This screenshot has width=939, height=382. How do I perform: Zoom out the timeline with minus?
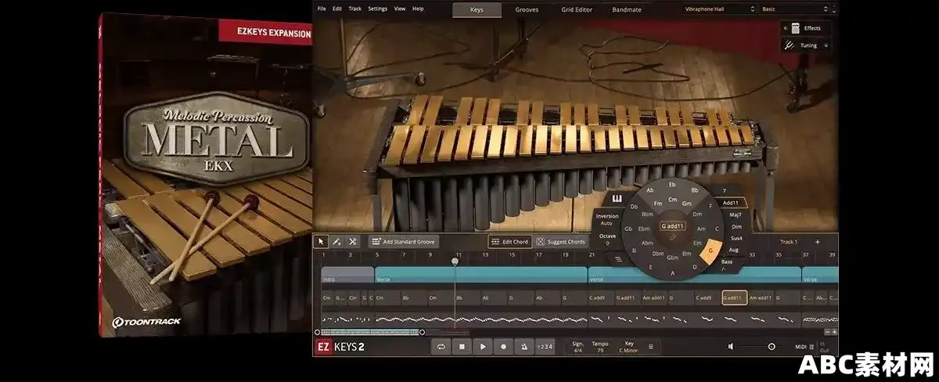click(827, 332)
